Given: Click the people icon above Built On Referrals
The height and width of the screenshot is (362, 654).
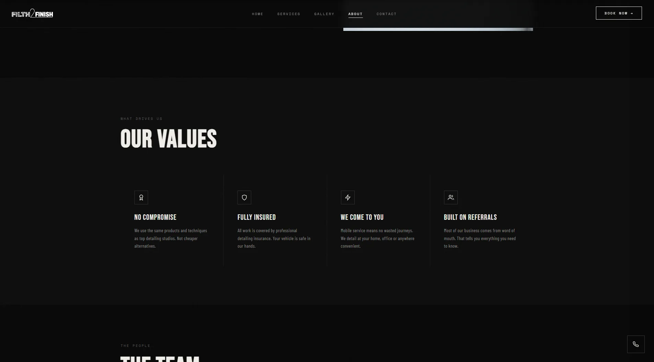Looking at the screenshot, I should click(x=451, y=197).
